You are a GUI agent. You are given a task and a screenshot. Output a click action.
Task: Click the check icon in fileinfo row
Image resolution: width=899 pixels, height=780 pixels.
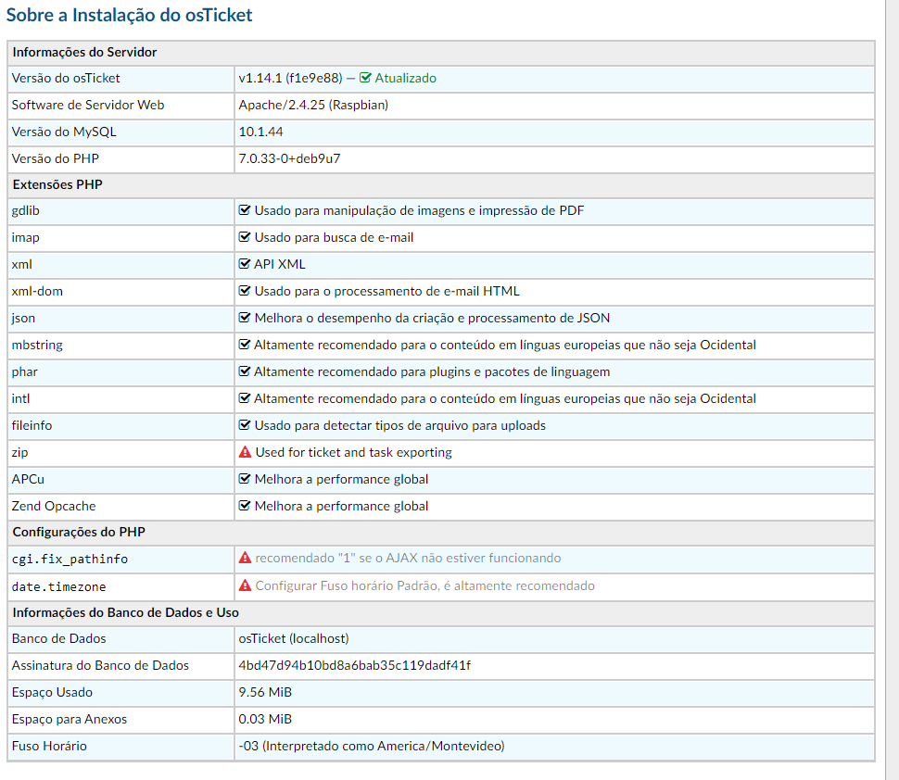click(x=245, y=425)
